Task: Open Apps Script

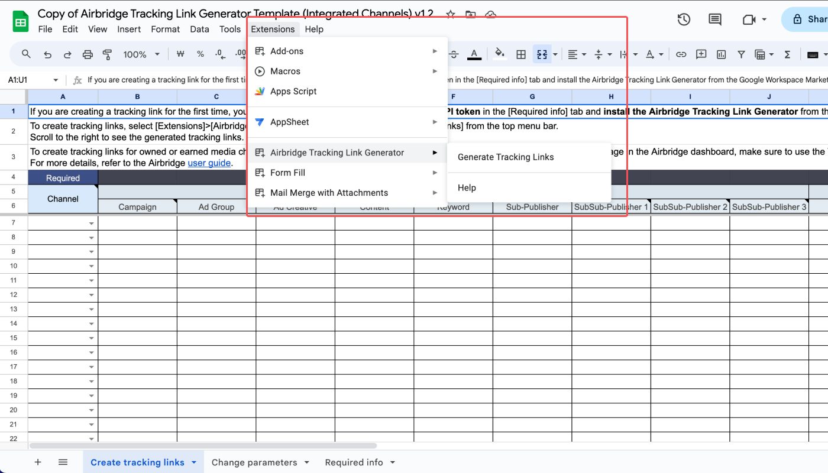Action: (x=347, y=92)
